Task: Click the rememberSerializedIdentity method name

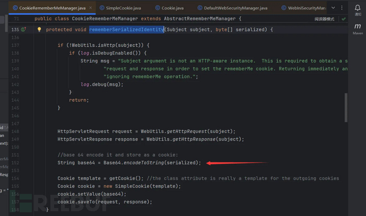Action: point(126,30)
